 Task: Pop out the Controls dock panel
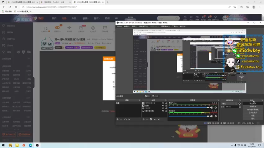[x=262, y=100]
